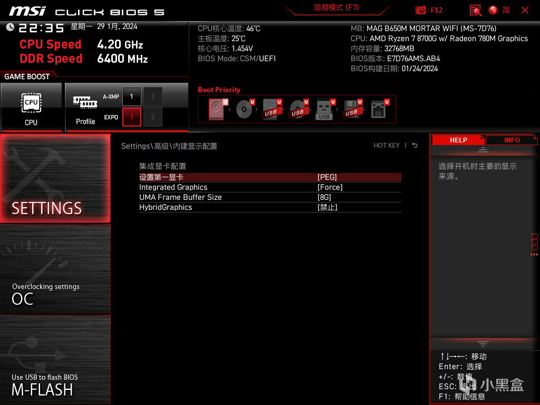540x405 pixels.
Task: Toggle EXPO profile 1
Action: tap(131, 117)
